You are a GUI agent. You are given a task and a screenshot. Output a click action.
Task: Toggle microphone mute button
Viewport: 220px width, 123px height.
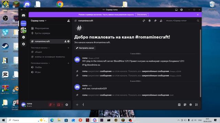coord(51,105)
